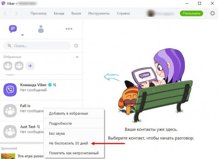Open the Беседа menu
Screen dimensions: 218x159
[59, 13]
